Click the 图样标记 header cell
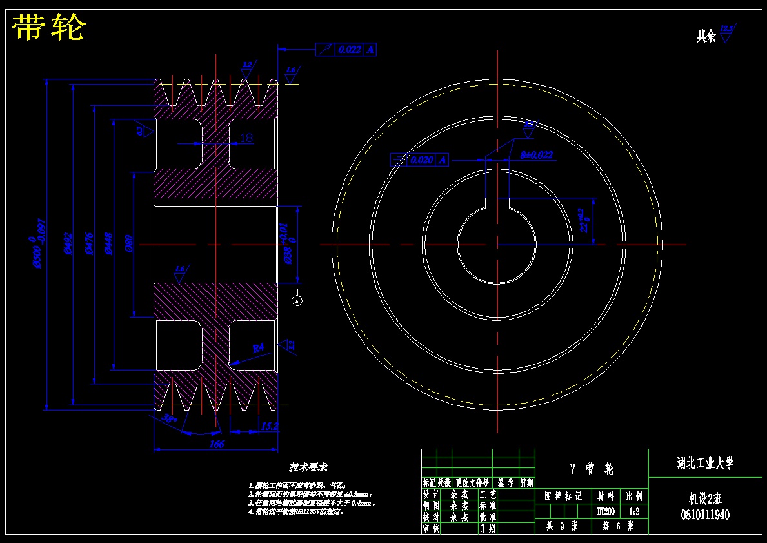 pos(564,497)
